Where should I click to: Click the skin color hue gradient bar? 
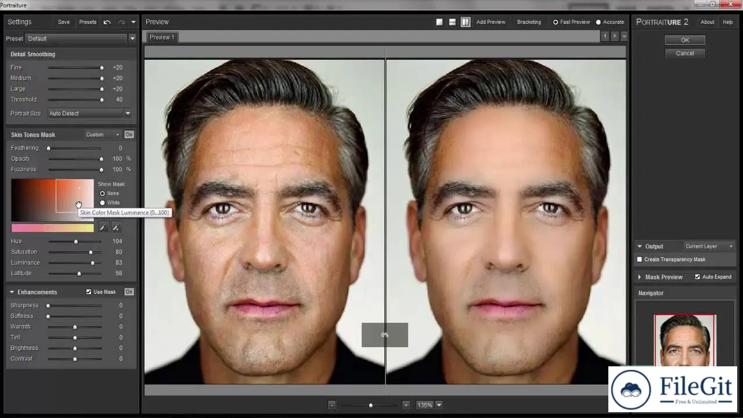coord(52,228)
